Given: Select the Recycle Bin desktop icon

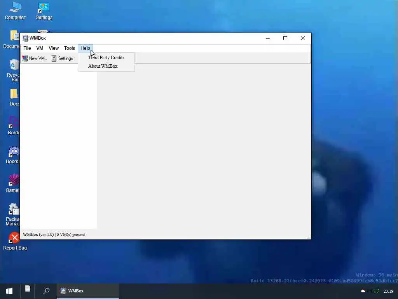Looking at the screenshot, I should point(13,70).
